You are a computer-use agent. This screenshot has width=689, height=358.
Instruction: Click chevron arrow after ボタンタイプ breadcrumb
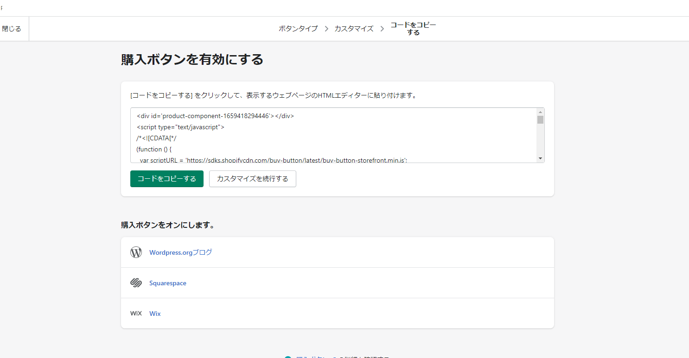point(326,29)
